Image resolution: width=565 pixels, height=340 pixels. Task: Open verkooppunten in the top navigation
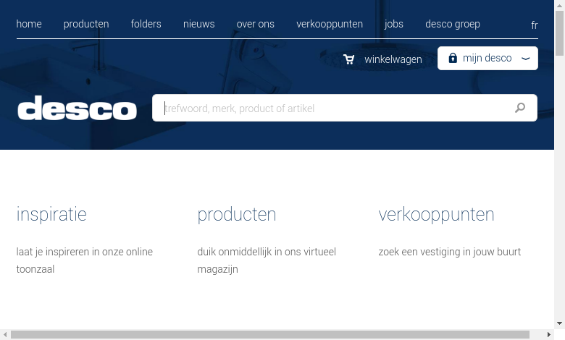point(330,24)
